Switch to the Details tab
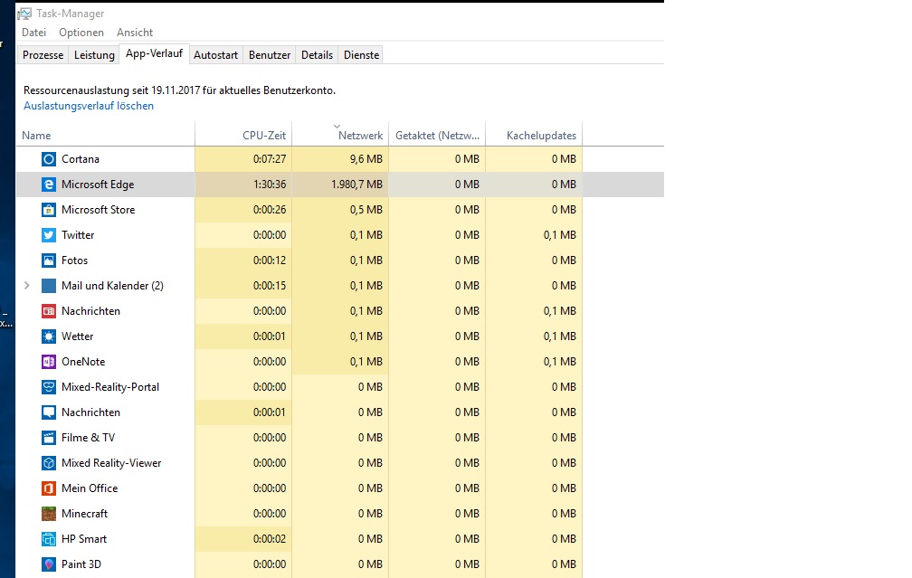 tap(317, 54)
